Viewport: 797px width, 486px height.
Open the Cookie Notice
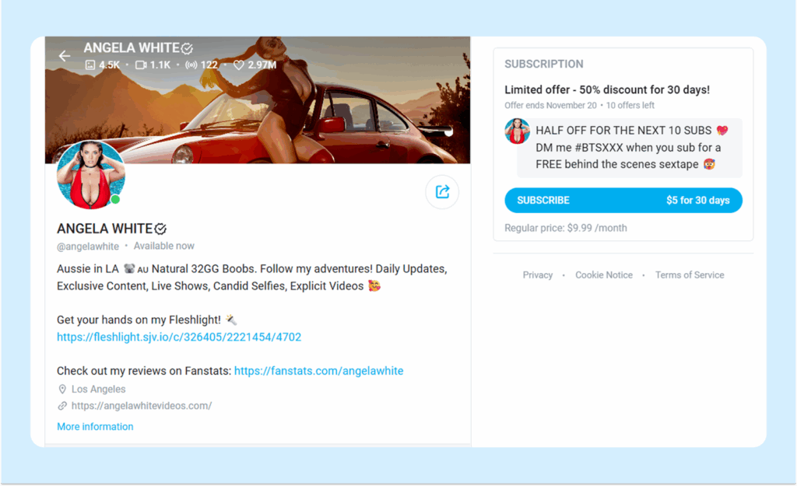[x=604, y=274]
